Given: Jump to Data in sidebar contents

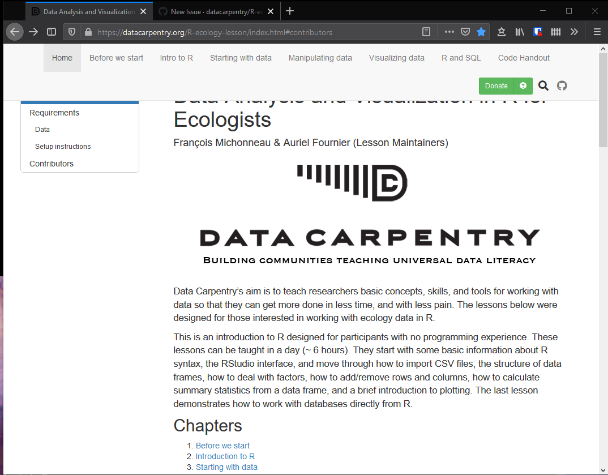Looking at the screenshot, I should 42,130.
